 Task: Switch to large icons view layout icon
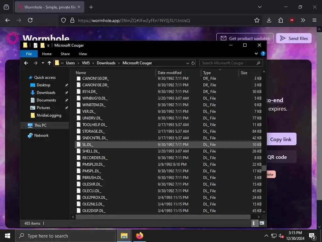click(x=262, y=223)
